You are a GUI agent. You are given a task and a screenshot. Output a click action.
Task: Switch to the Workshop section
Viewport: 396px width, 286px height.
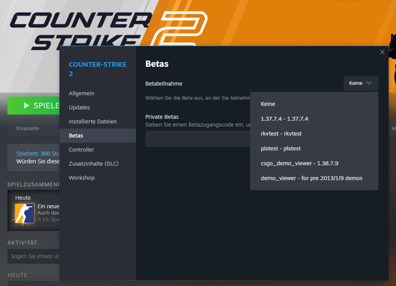point(98,178)
